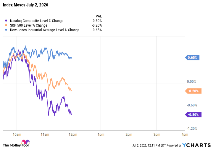This screenshot has height=149, width=213.
Task: Click the 2pm time axis label
Action: point(129,135)
